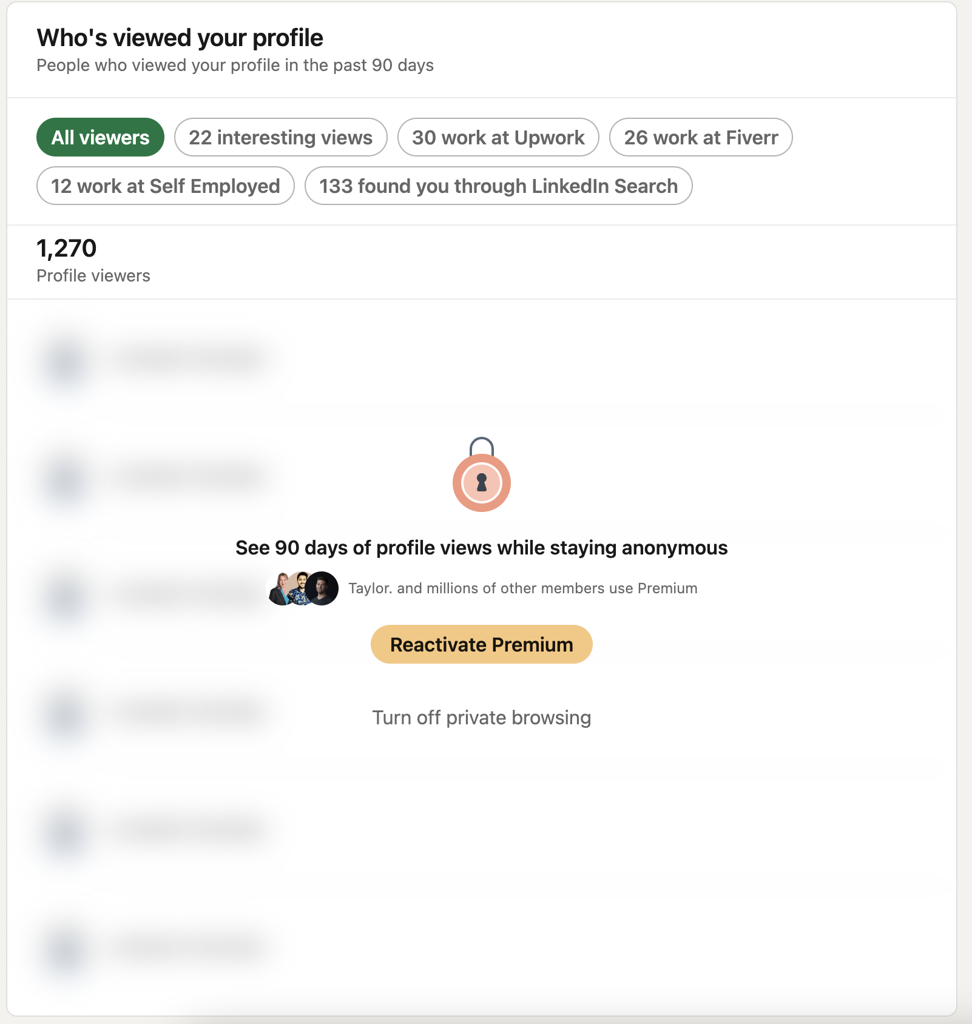This screenshot has width=972, height=1024.
Task: Click the Who's viewed your profile heading
Action: coord(180,38)
